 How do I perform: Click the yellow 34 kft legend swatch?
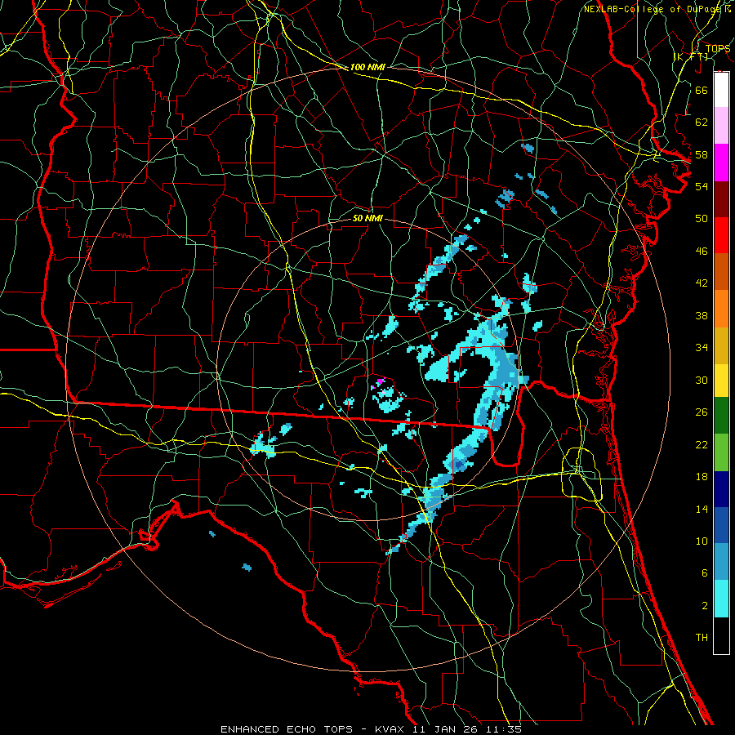[721, 381]
